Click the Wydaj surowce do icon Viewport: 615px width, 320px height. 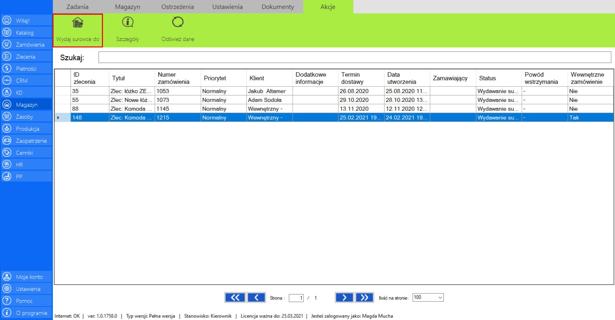78,22
